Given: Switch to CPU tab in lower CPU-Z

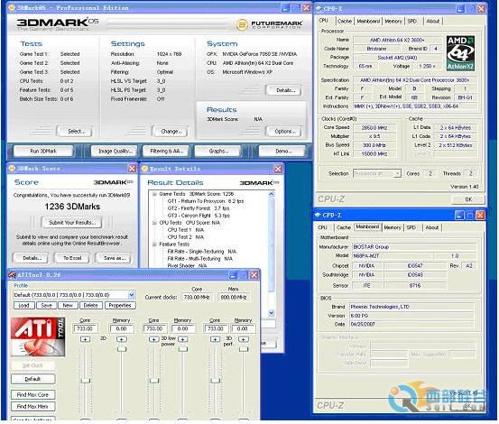Looking at the screenshot, I should click(322, 227).
